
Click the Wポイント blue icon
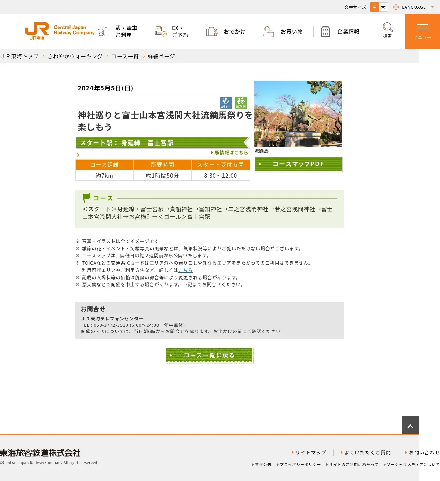226,103
